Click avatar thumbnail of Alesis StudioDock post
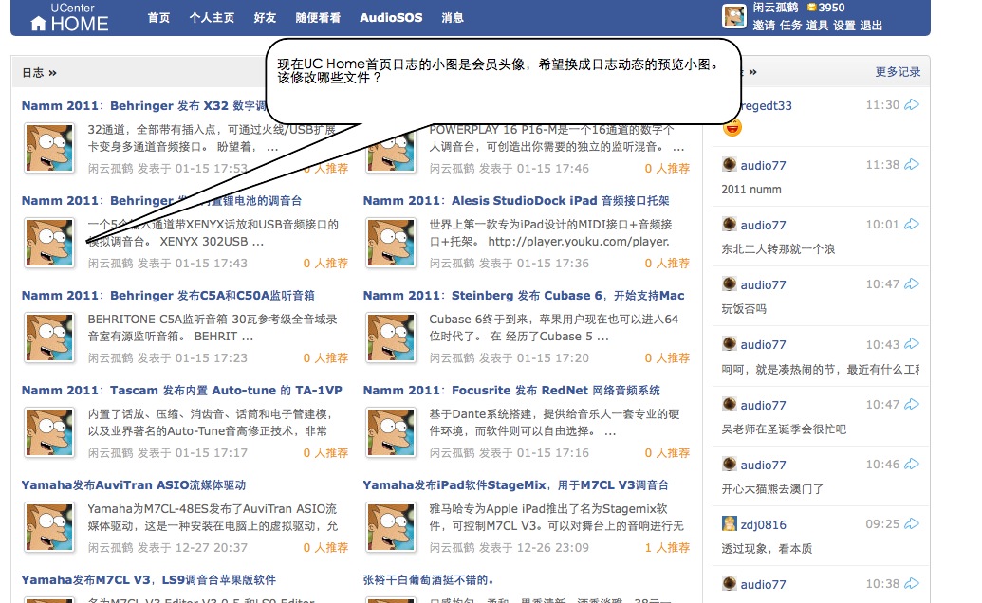The width and height of the screenshot is (982, 603). tap(391, 243)
